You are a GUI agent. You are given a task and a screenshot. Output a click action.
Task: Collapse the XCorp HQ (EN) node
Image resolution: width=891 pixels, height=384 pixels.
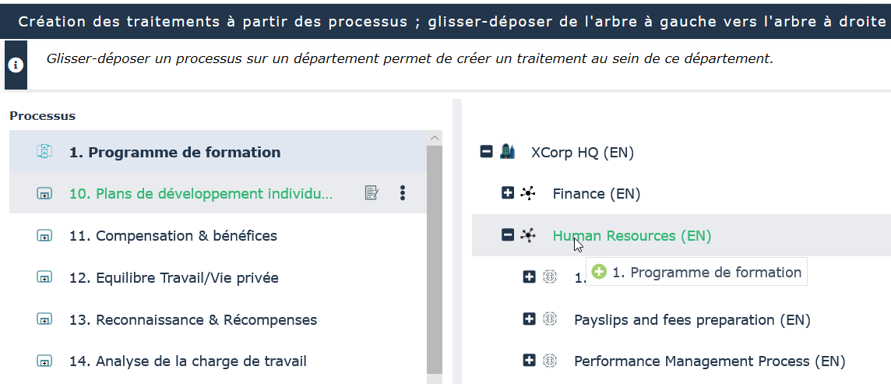(487, 152)
